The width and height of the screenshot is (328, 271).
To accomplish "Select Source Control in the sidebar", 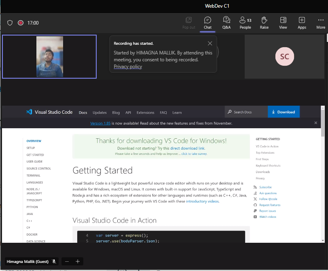I will click(39, 169).
